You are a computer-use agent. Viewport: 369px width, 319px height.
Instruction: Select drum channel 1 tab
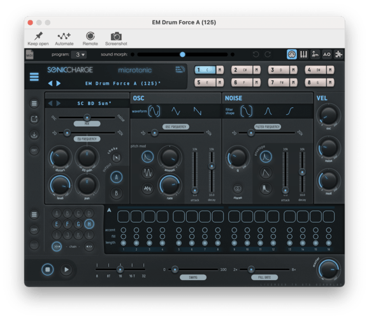(205, 70)
